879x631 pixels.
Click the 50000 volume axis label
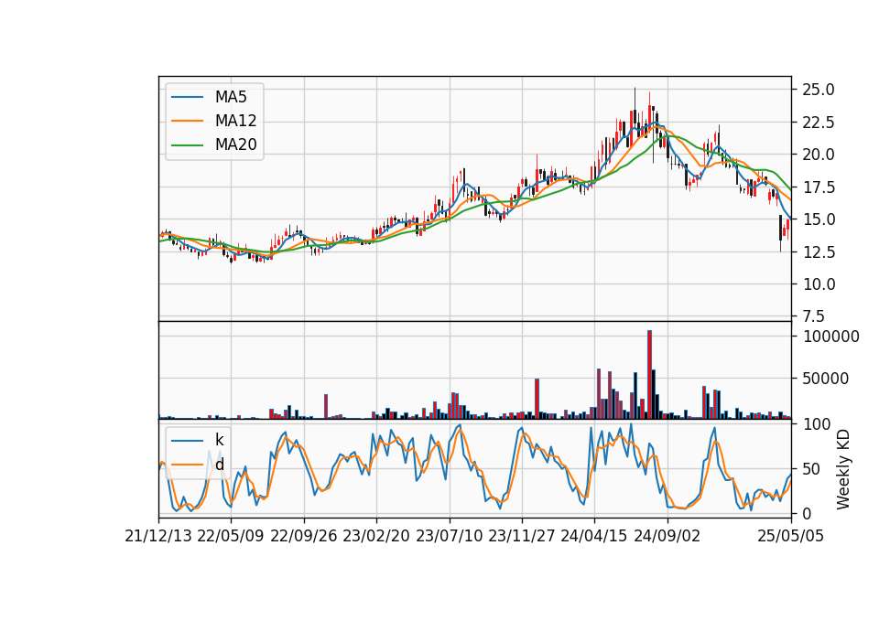pyautogui.click(x=825, y=379)
